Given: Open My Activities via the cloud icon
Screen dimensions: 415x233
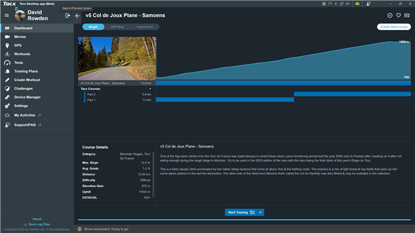Looking at the screenshot, I should click(x=7, y=115).
